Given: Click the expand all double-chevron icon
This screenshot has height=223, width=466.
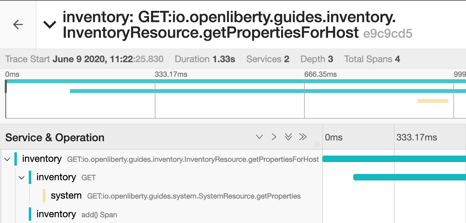Looking at the screenshot, I should click(288, 137).
